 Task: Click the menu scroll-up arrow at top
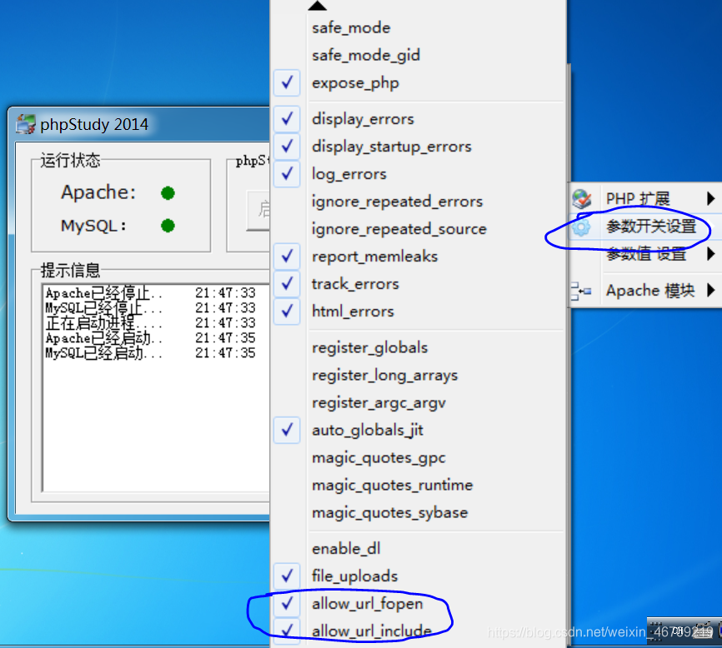[x=318, y=6]
